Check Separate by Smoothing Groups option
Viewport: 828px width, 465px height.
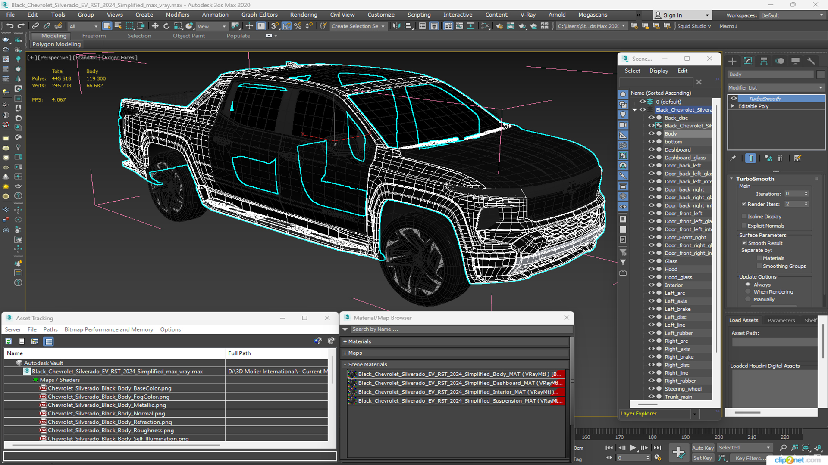pyautogui.click(x=759, y=267)
